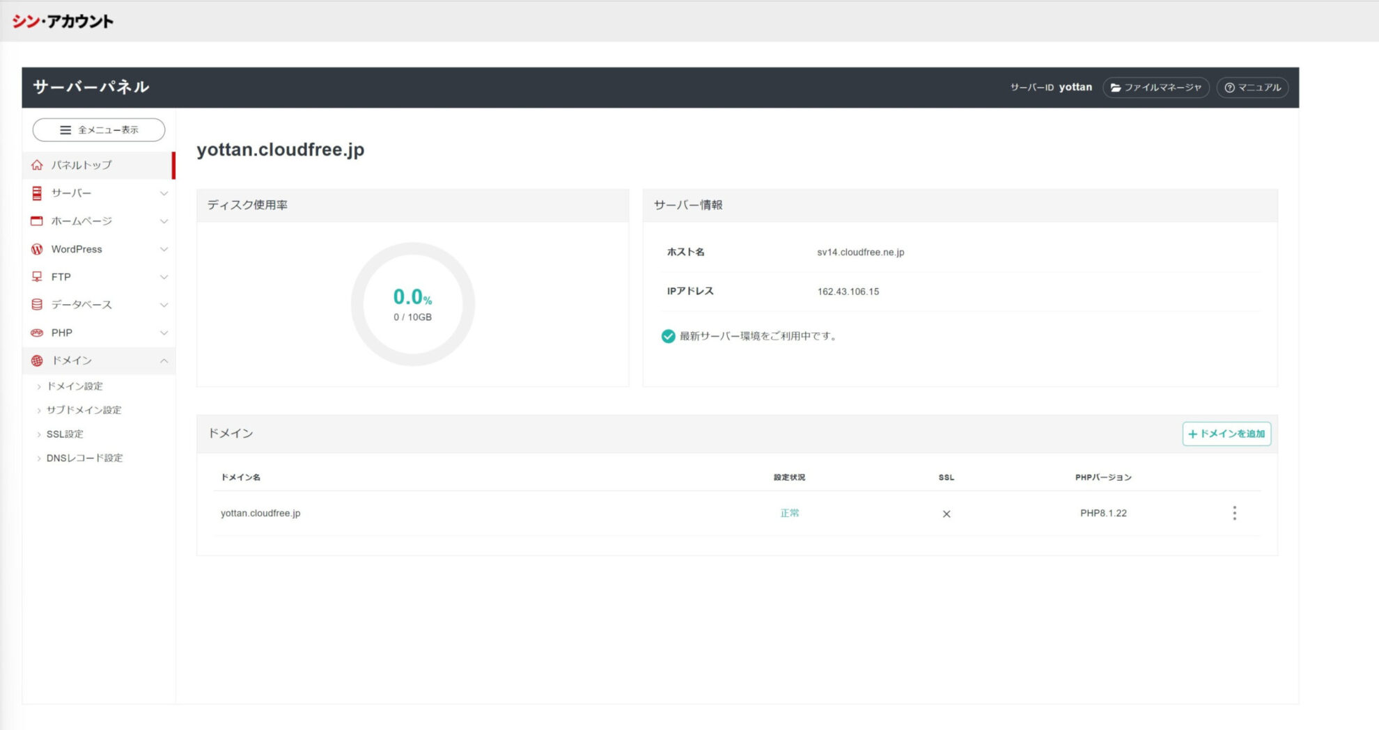1379x730 pixels.
Task: Open the ファイルマネージャ button
Action: [1155, 88]
